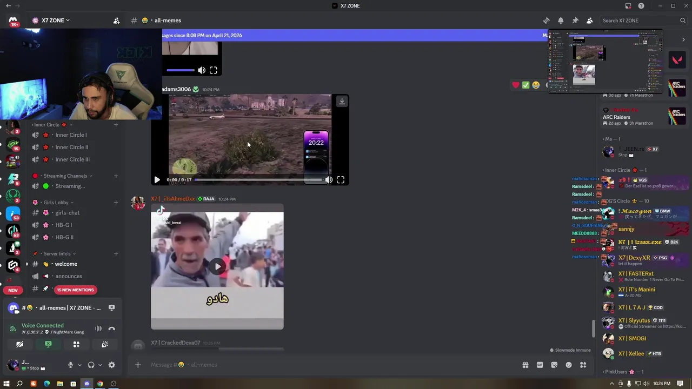Adjust volume slider of the top video
Image resolution: width=692 pixels, height=389 pixels.
click(x=181, y=70)
